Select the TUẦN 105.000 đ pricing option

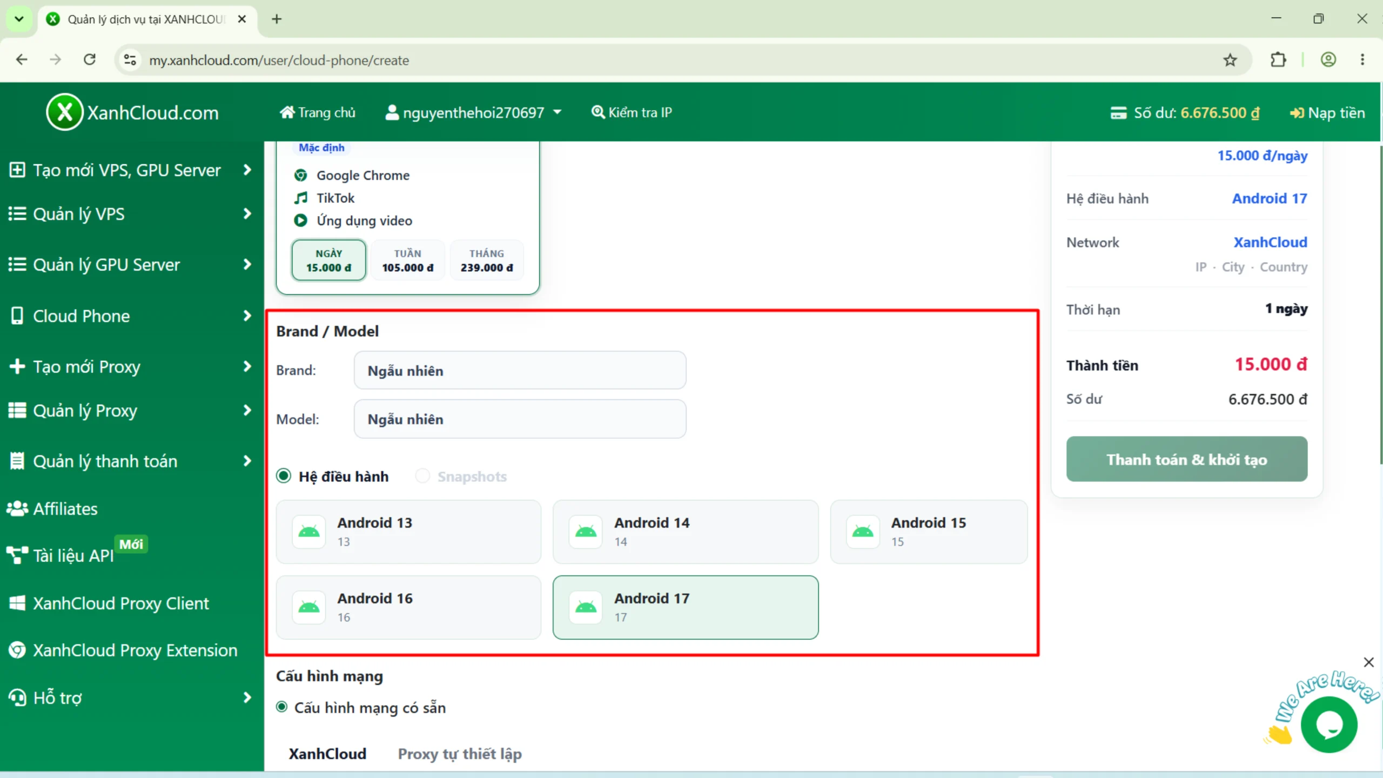pos(408,260)
